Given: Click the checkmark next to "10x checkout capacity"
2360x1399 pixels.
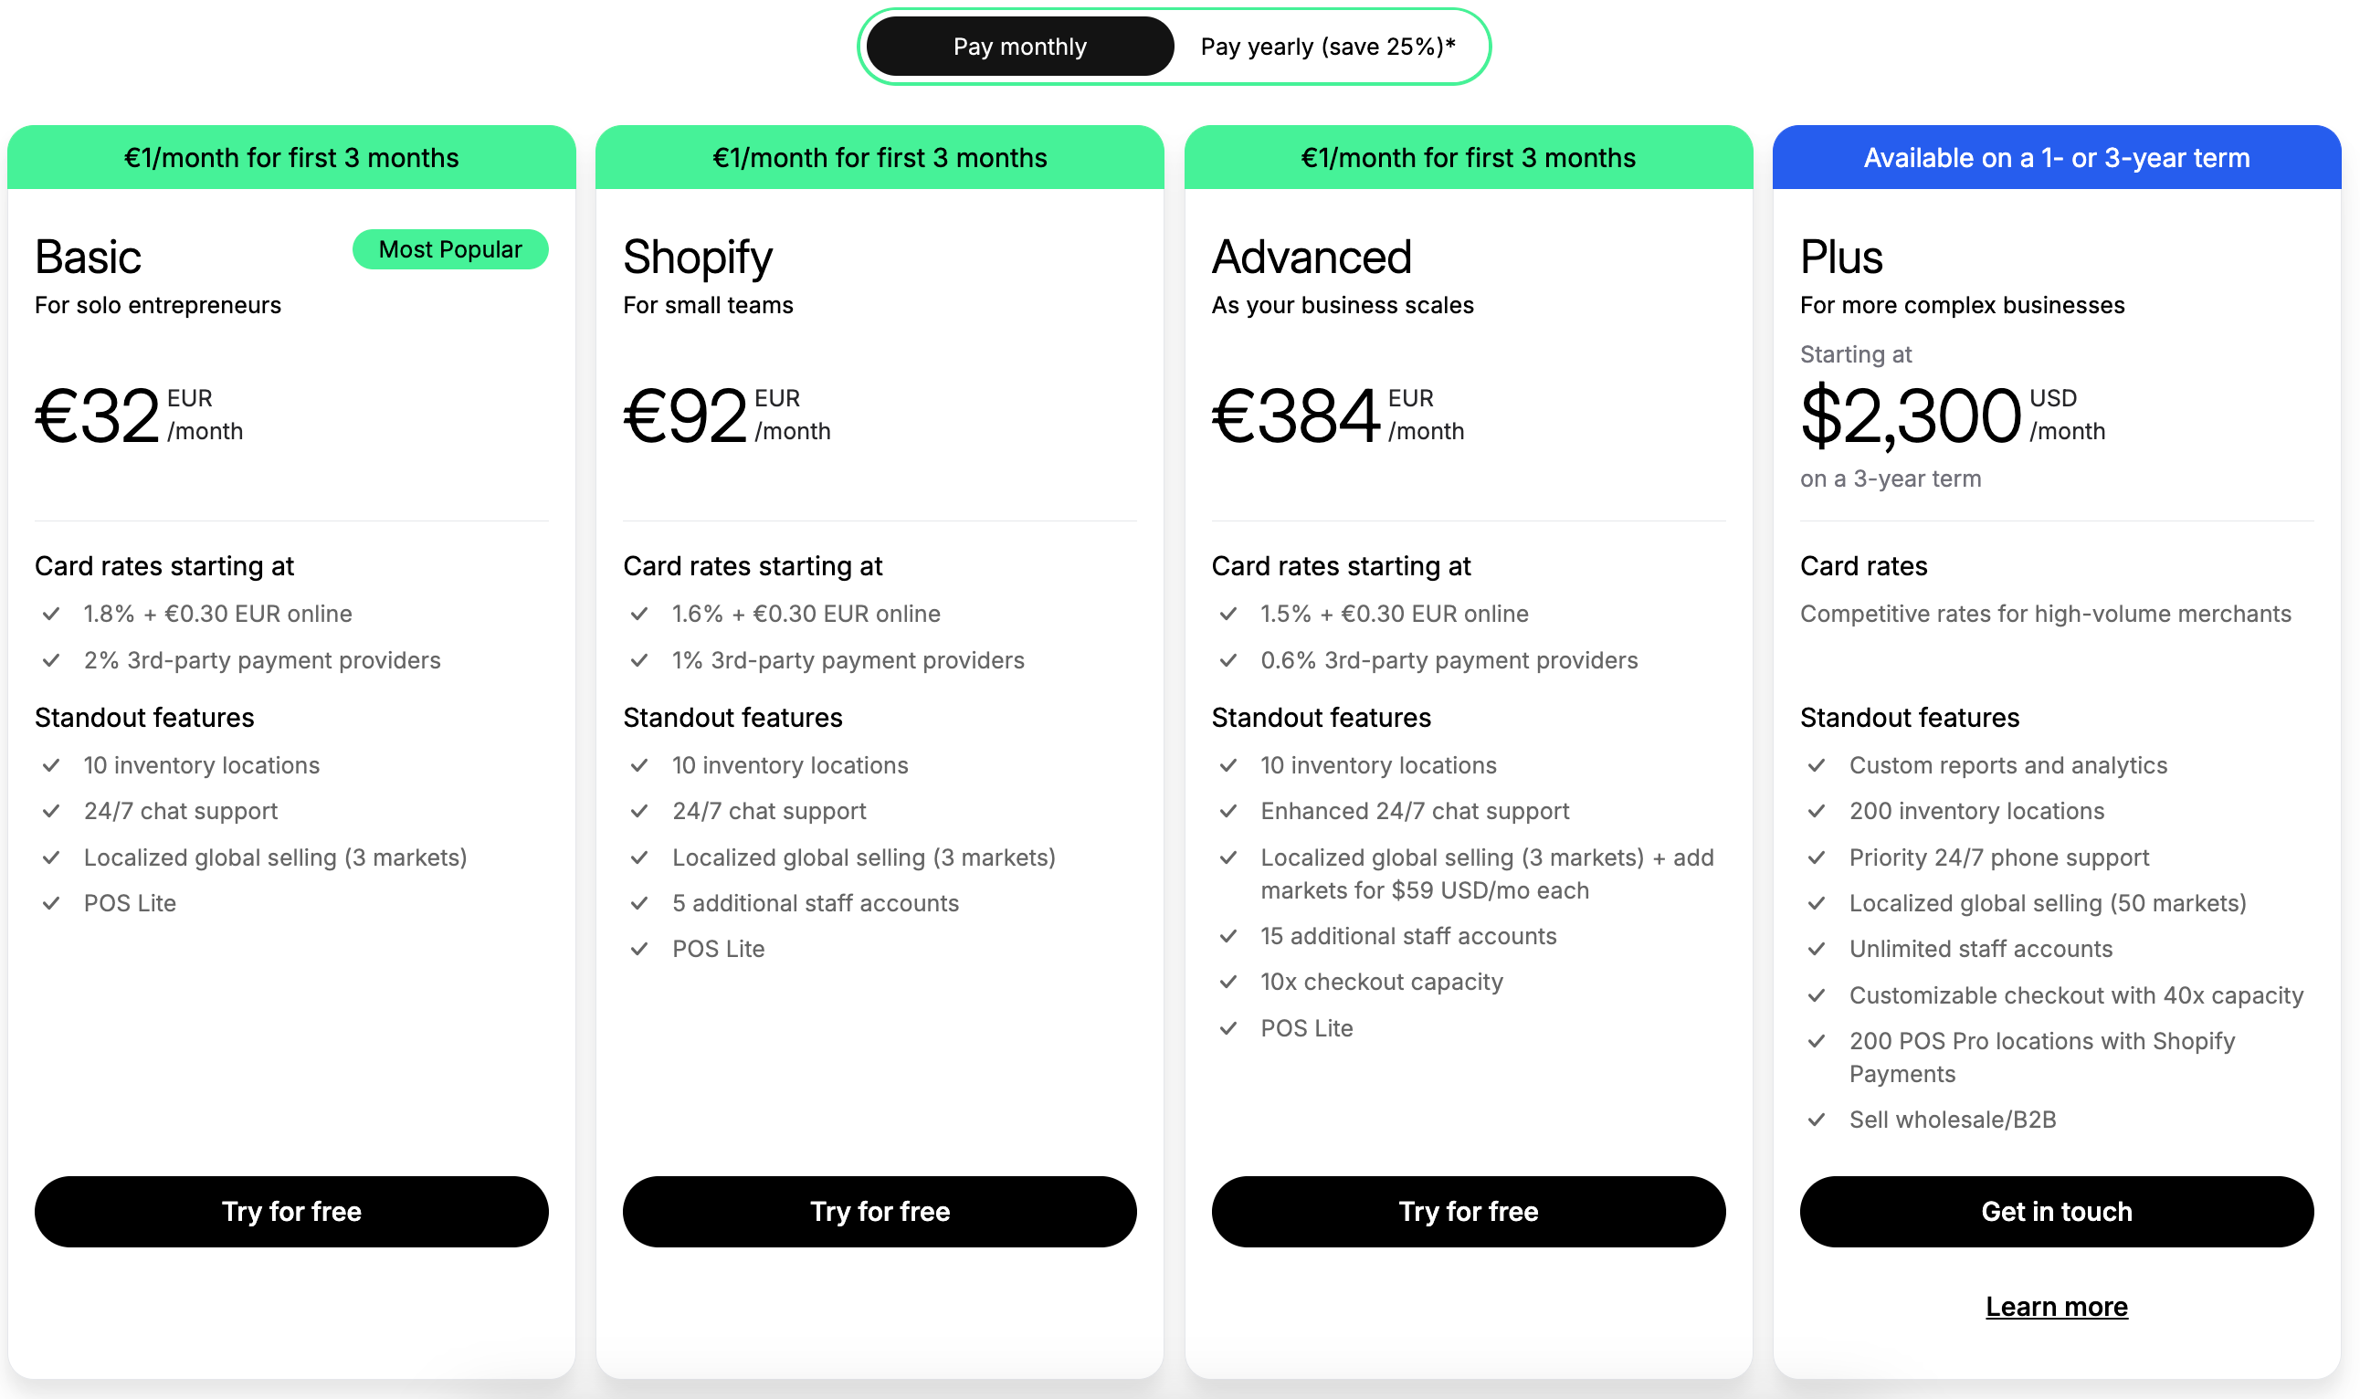Looking at the screenshot, I should tap(1228, 982).
